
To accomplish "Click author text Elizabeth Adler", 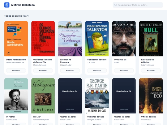I will (66, 65).
